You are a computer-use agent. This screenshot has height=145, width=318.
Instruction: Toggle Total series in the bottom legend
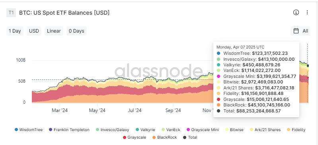click(190, 137)
